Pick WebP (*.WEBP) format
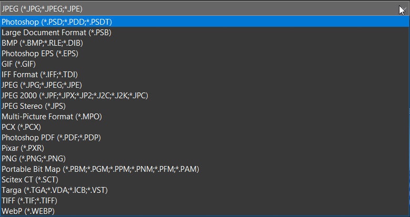The image size is (410, 217). point(205,211)
